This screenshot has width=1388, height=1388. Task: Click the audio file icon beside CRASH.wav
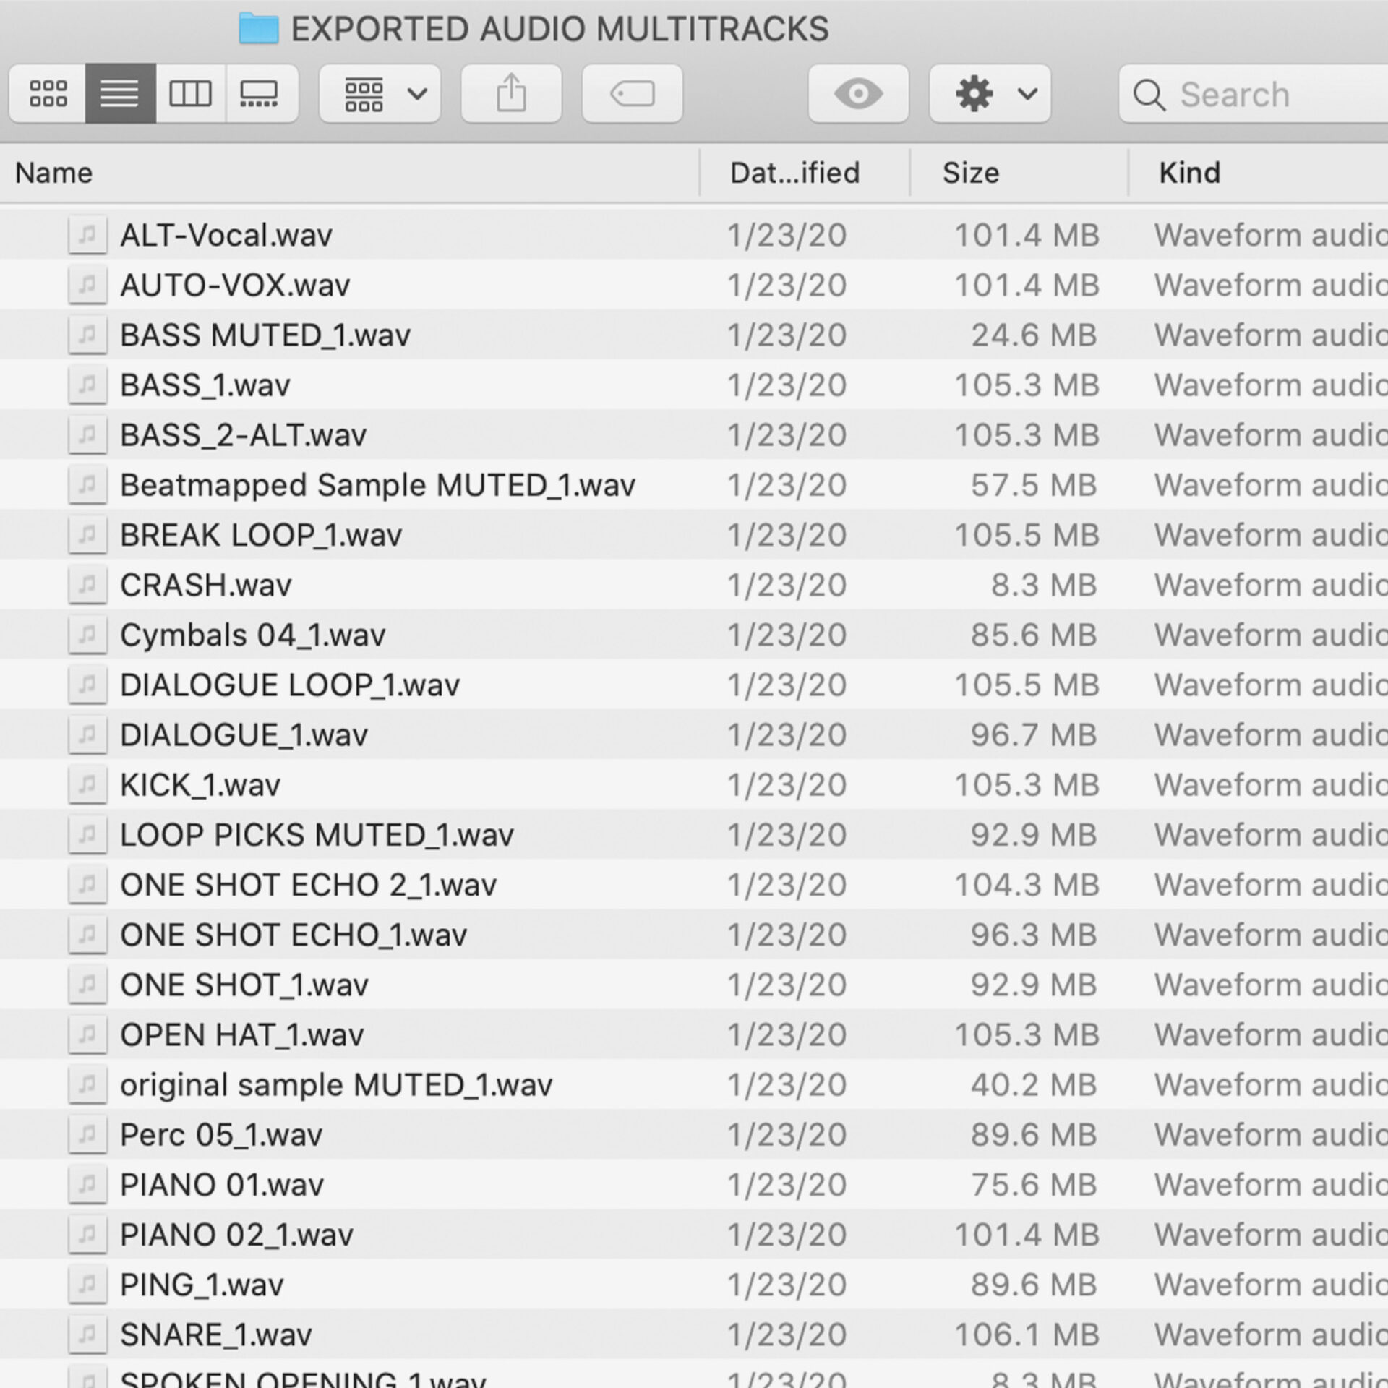point(87,584)
